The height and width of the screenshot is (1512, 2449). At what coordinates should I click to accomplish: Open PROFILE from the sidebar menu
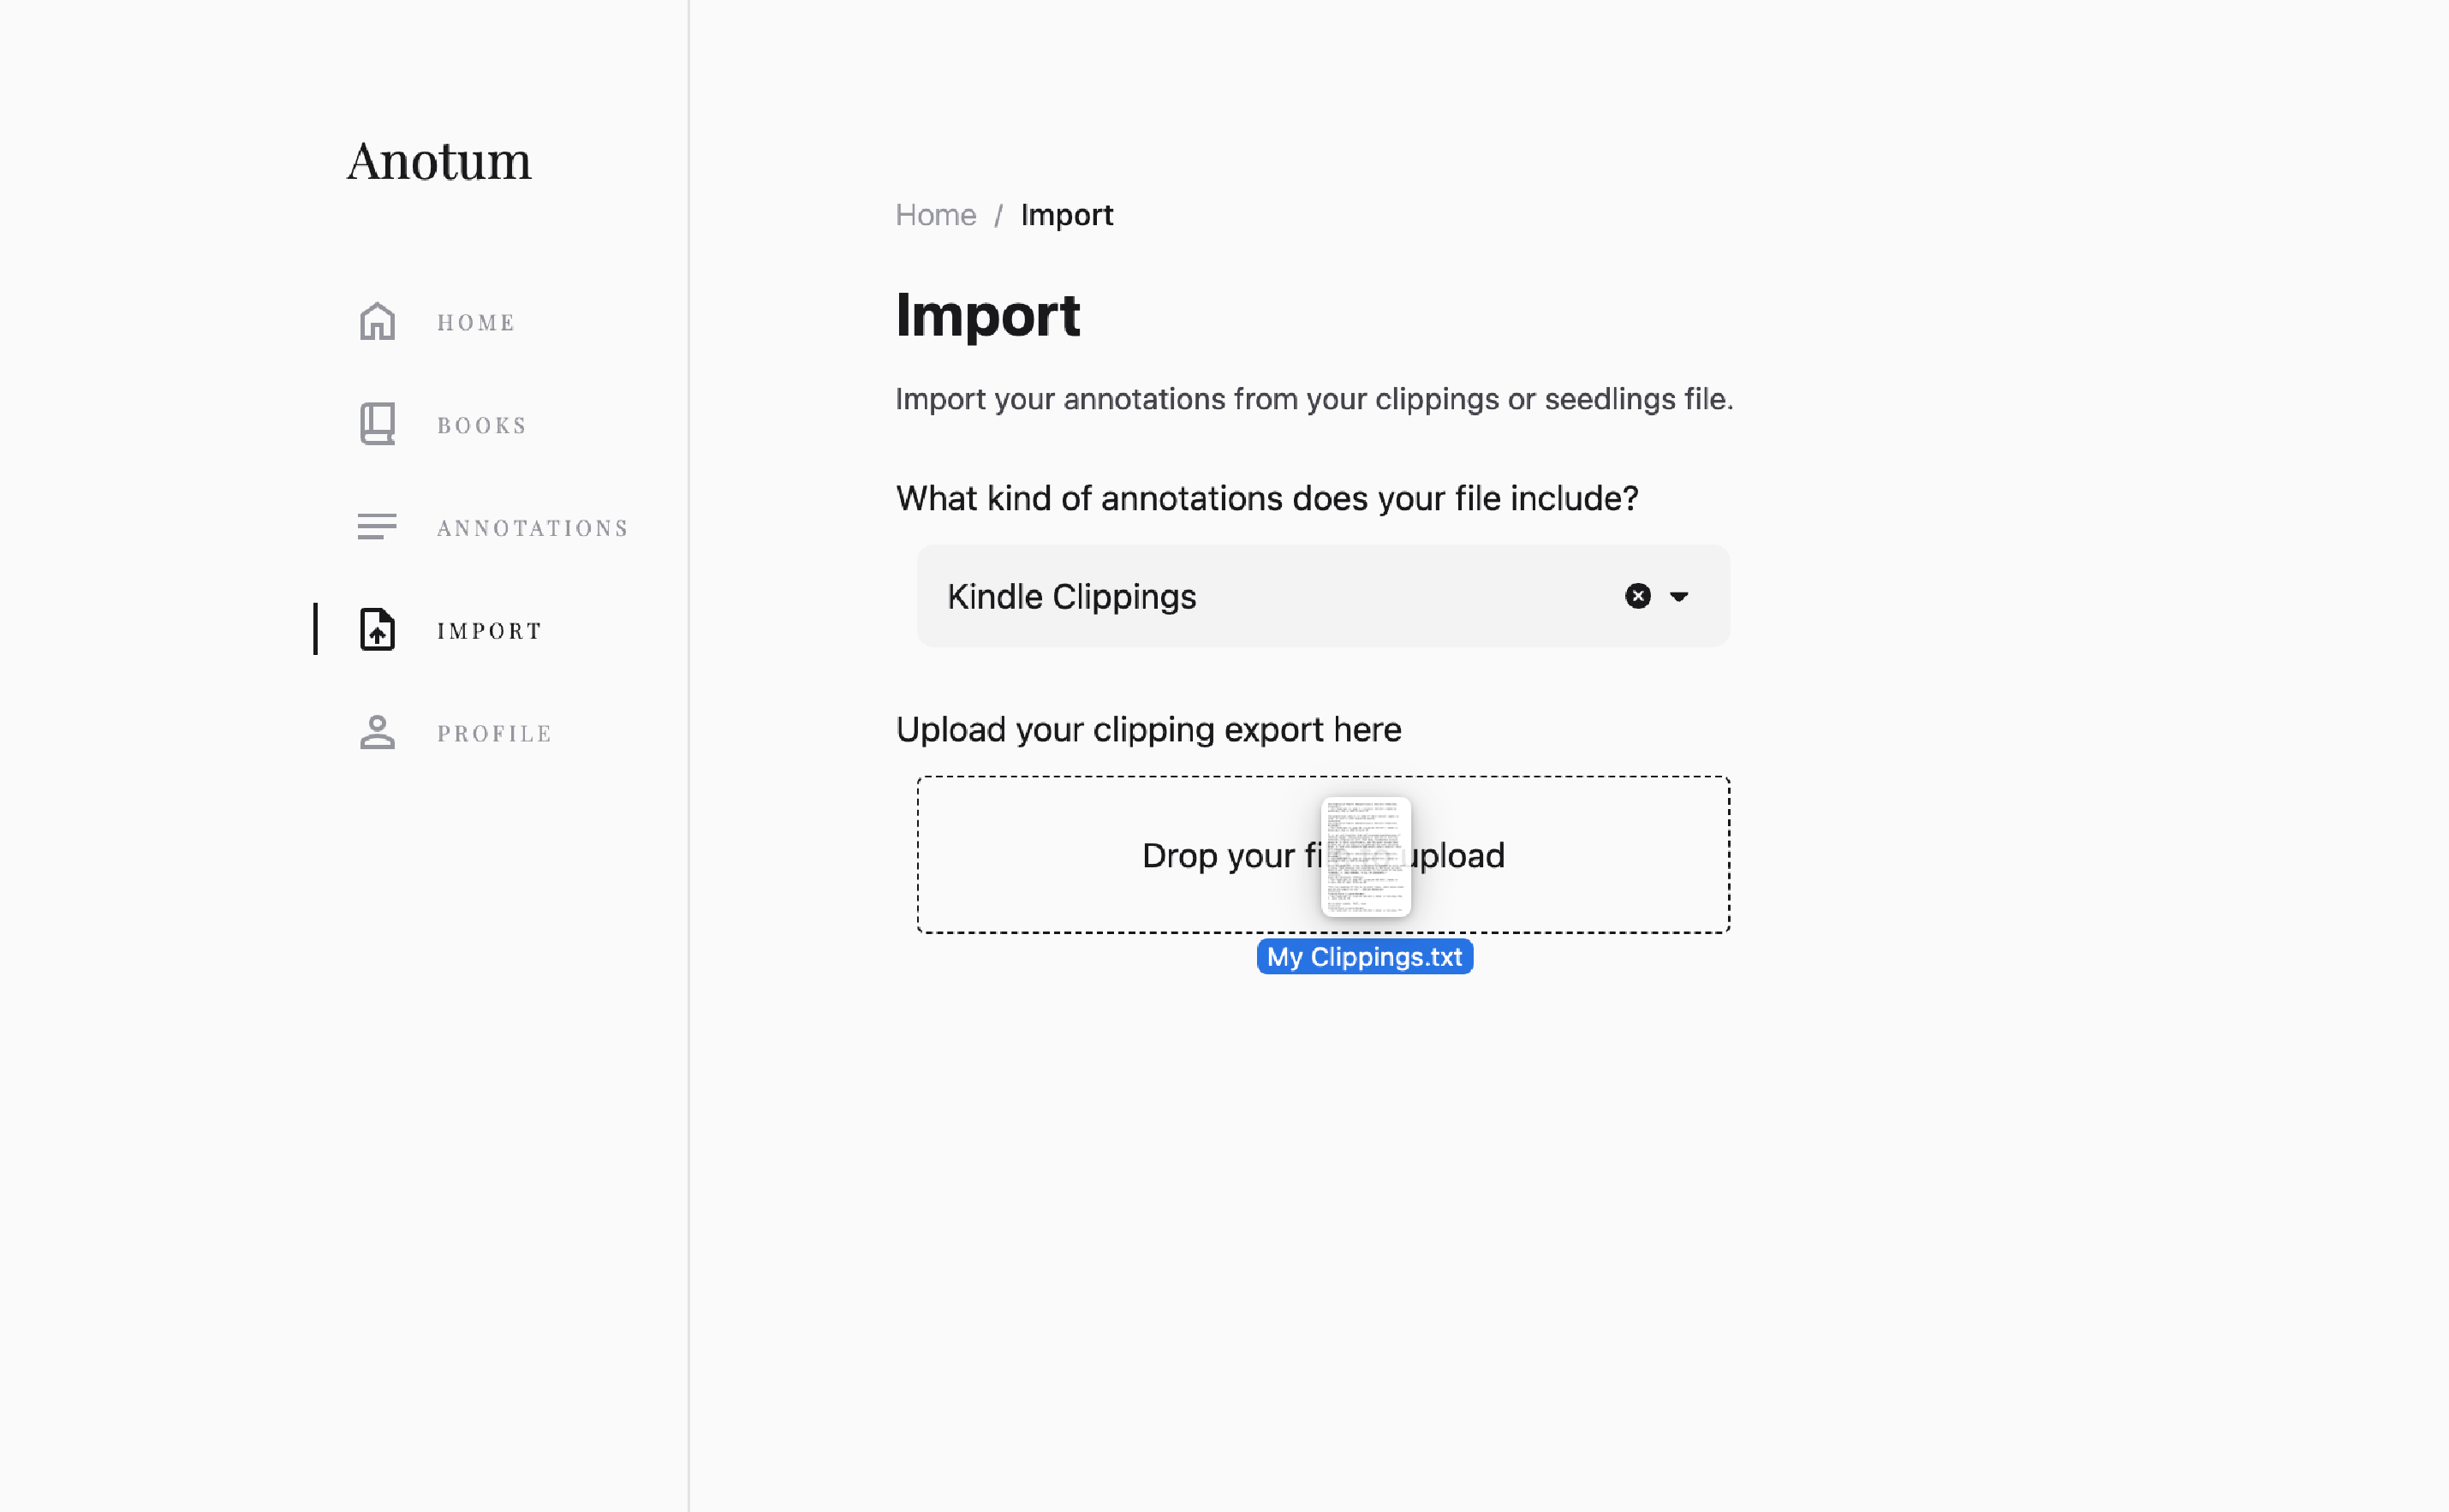coord(495,734)
